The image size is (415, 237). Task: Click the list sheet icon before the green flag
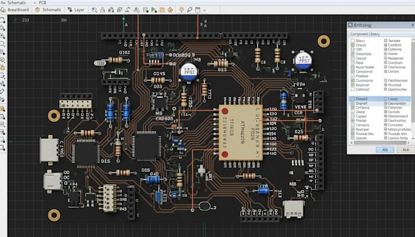point(145,10)
